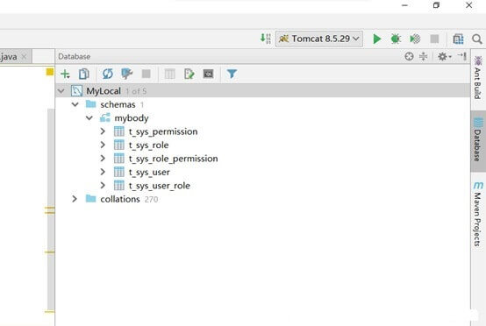
Task: Select the t_sys_role_permission table
Action: [174, 159]
